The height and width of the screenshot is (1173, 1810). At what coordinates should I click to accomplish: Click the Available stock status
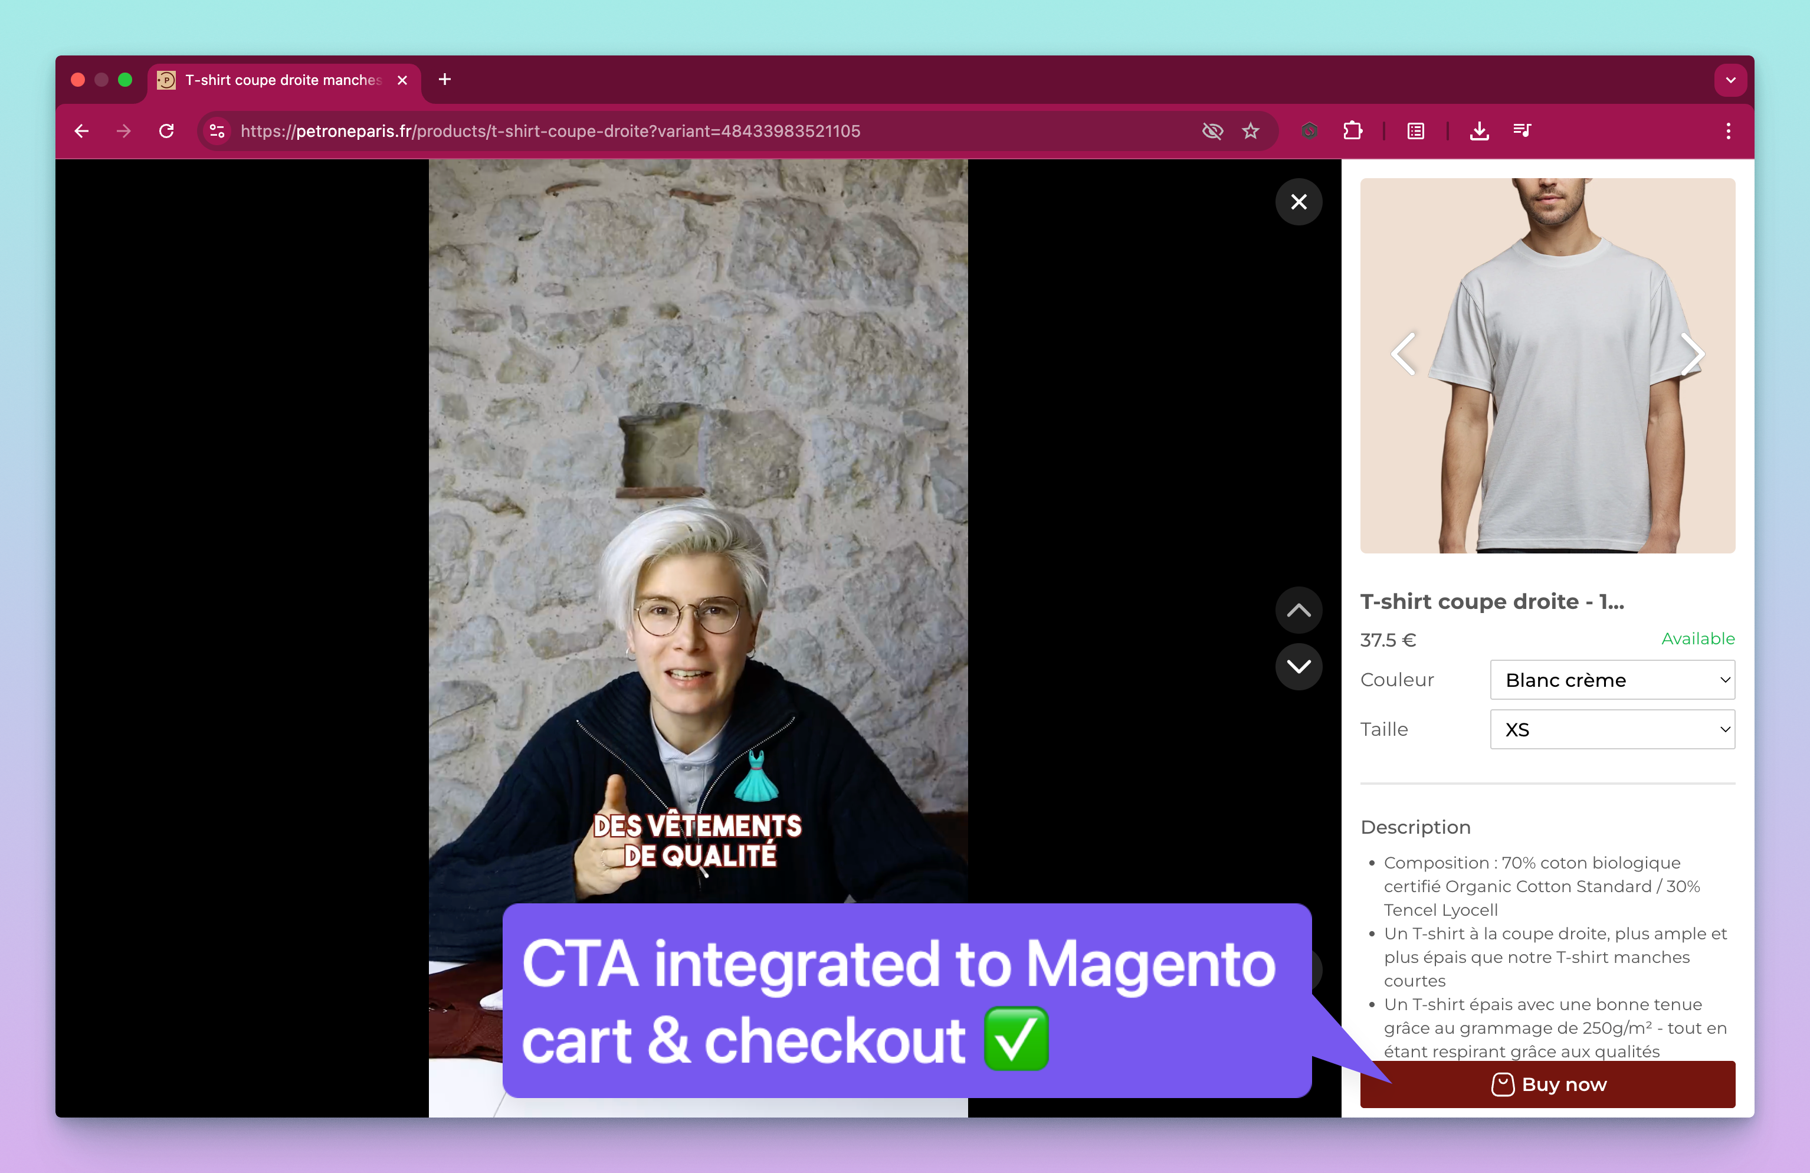(1697, 638)
